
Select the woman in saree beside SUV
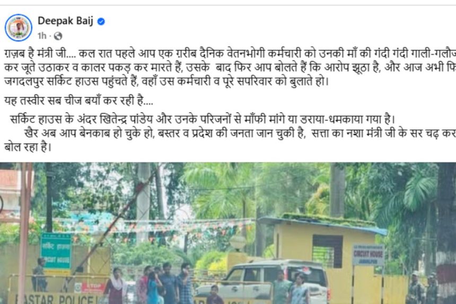click(299, 290)
